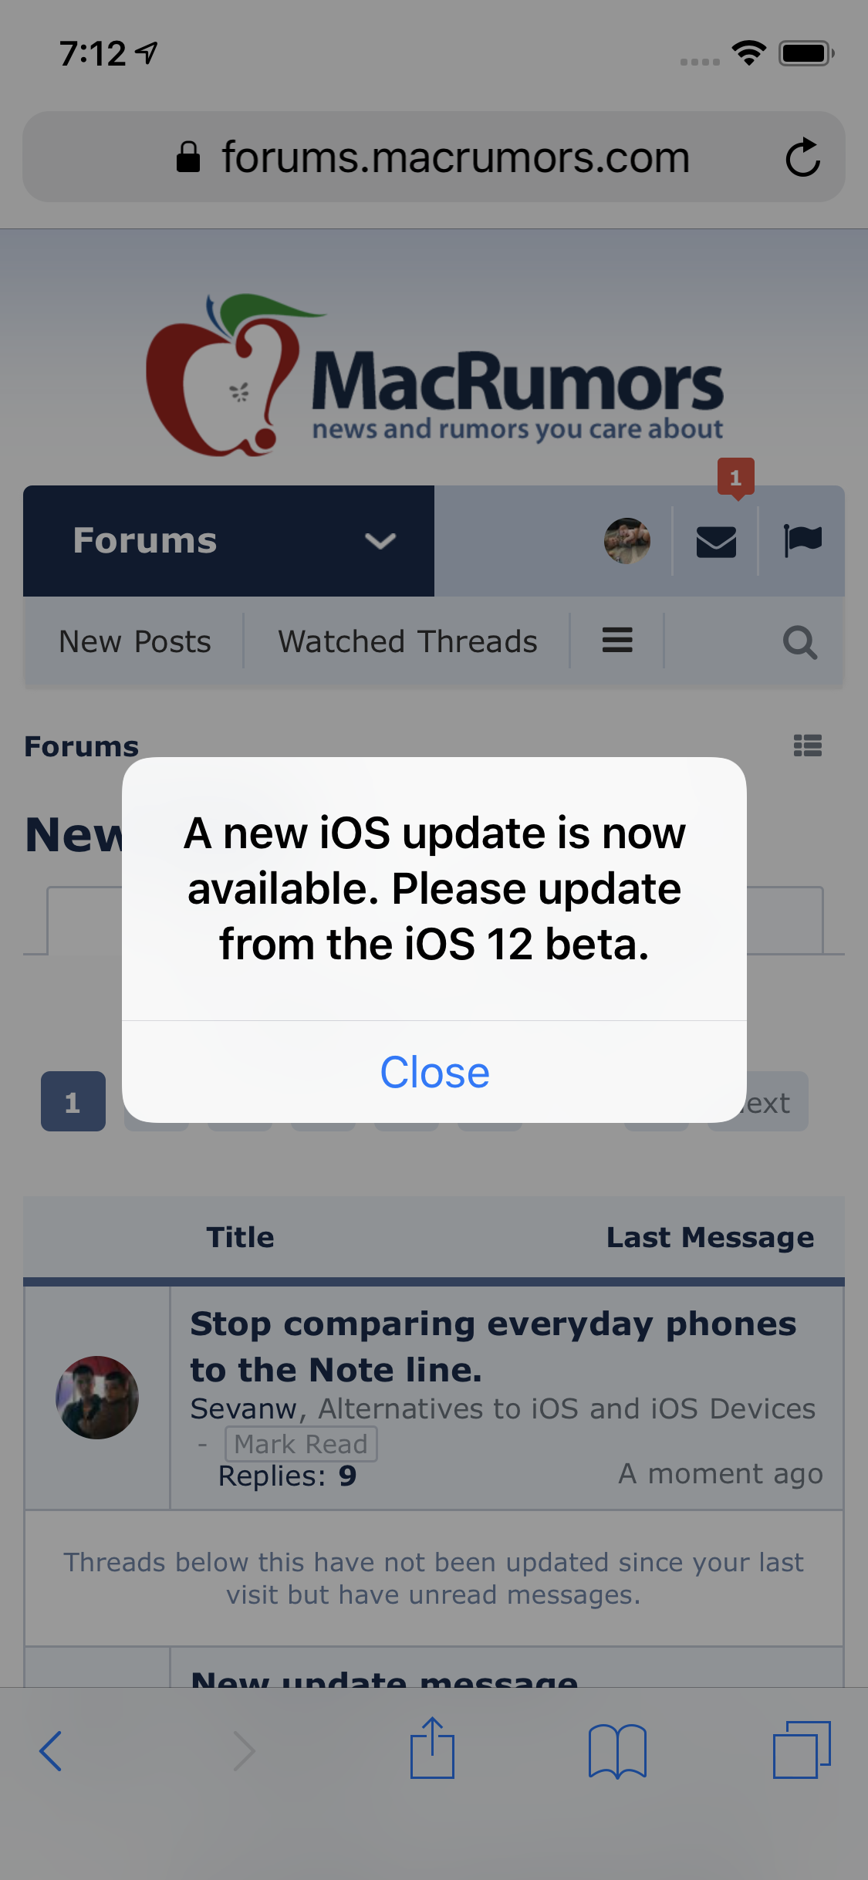Select page 1 in pagination

(x=73, y=1101)
